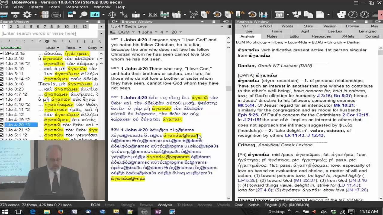
Task: Open the BGM dropdown in Search Window
Action: pos(53,47)
